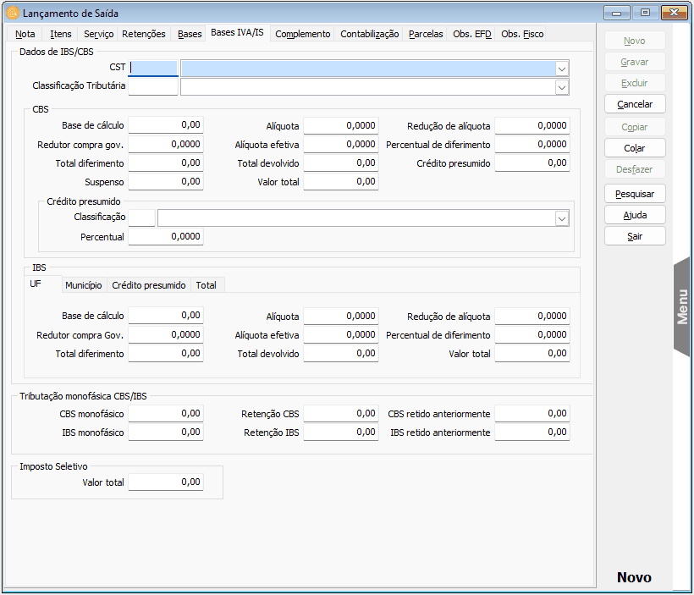Click the Retenção CBS value field

(341, 414)
